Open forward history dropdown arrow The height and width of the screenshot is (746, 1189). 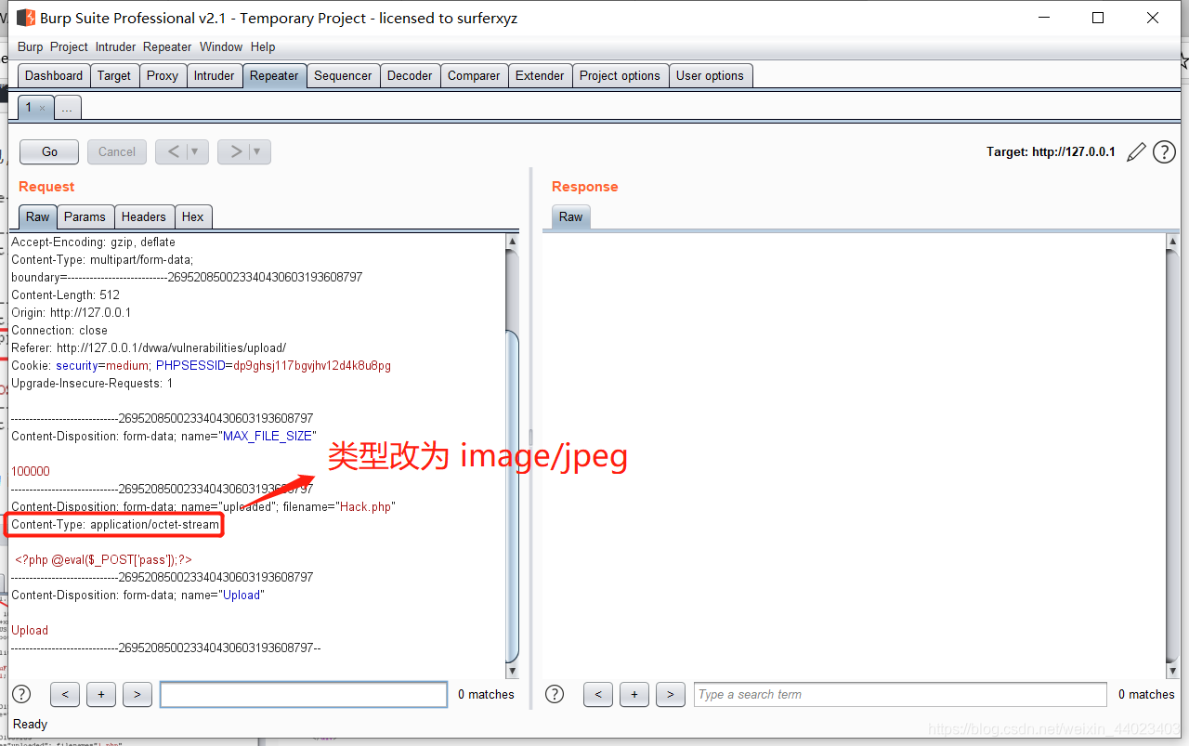click(257, 151)
